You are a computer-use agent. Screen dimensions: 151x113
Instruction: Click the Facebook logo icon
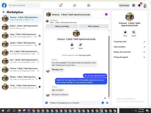(4, 5)
